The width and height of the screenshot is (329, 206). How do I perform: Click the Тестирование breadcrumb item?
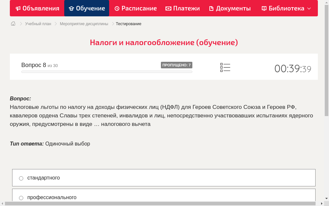coord(128,24)
